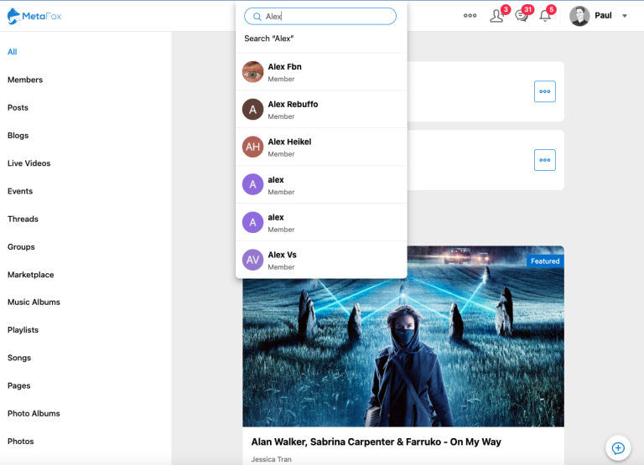Open the notifications bell icon
This screenshot has width=644, height=465.
point(545,16)
